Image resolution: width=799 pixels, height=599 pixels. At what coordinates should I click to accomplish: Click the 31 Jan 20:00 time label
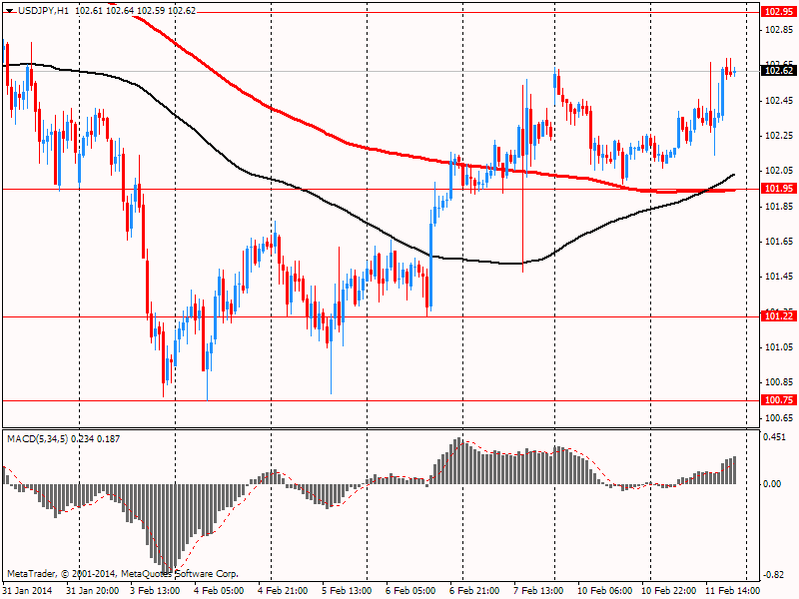(x=93, y=590)
